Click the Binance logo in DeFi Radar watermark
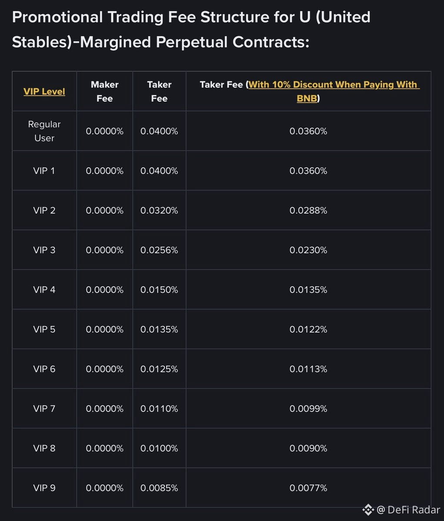The width and height of the screenshot is (444, 521). pyautogui.click(x=368, y=509)
